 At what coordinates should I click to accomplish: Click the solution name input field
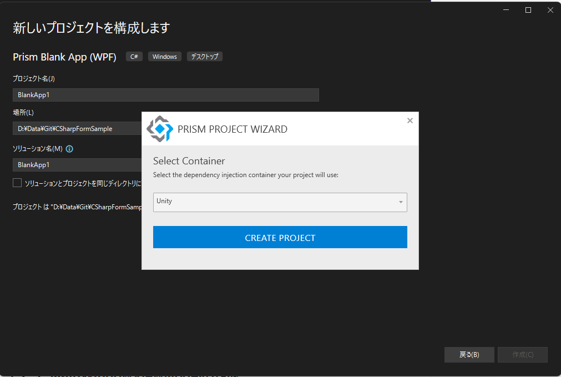(x=77, y=165)
